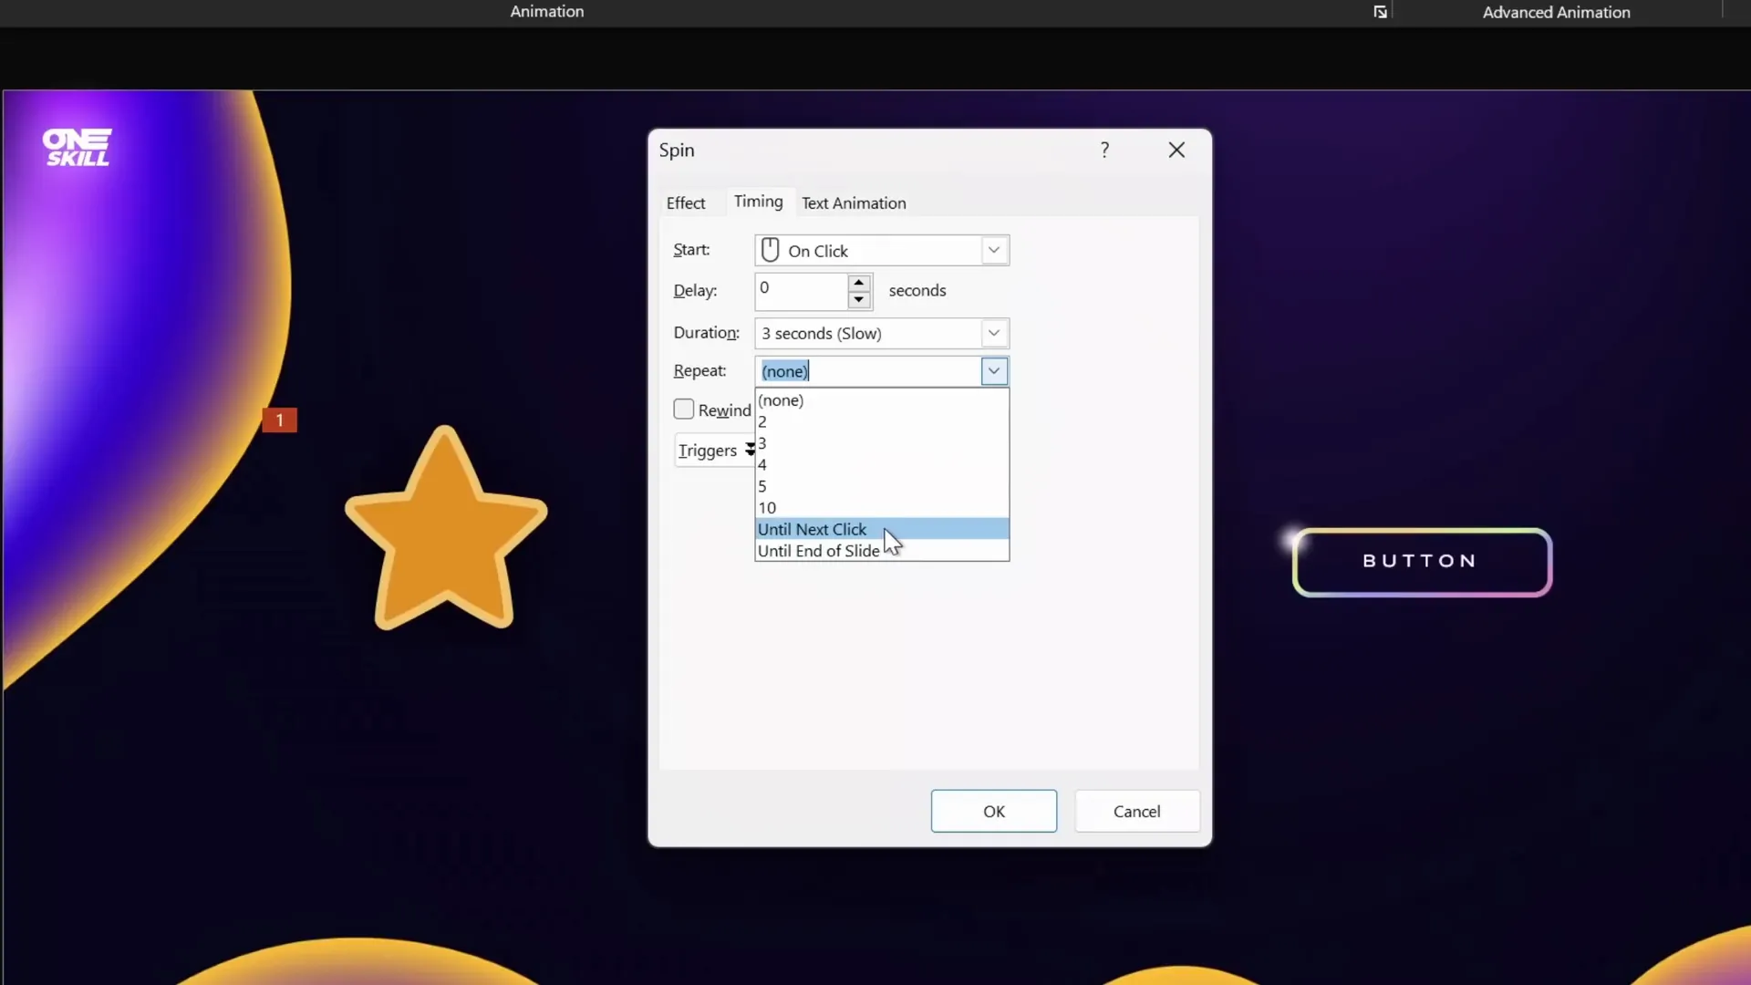Click the animation order tag 1
This screenshot has height=985, width=1751.
click(280, 420)
